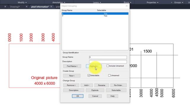Image resolution: width=190 pixels, height=107 pixels.
Task: Confirm the dialog with OK
Action: (78, 96)
